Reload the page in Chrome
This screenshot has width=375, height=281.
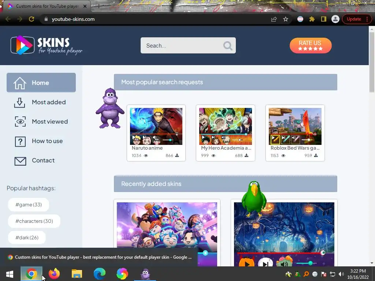coord(31,19)
